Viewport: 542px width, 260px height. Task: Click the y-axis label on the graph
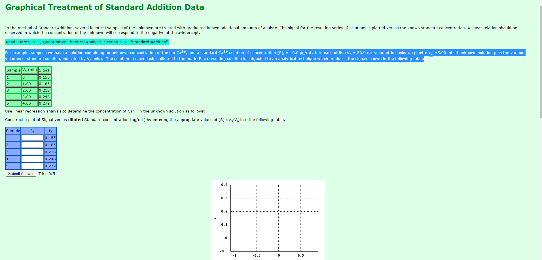pyautogui.click(x=215, y=218)
